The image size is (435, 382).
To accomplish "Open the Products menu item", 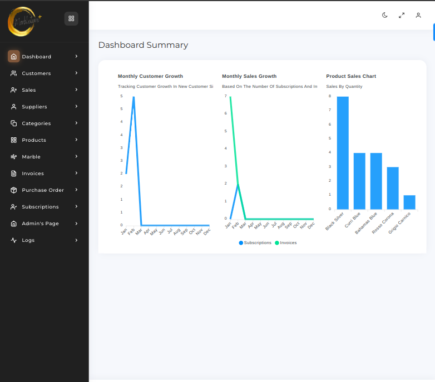I will click(x=44, y=140).
